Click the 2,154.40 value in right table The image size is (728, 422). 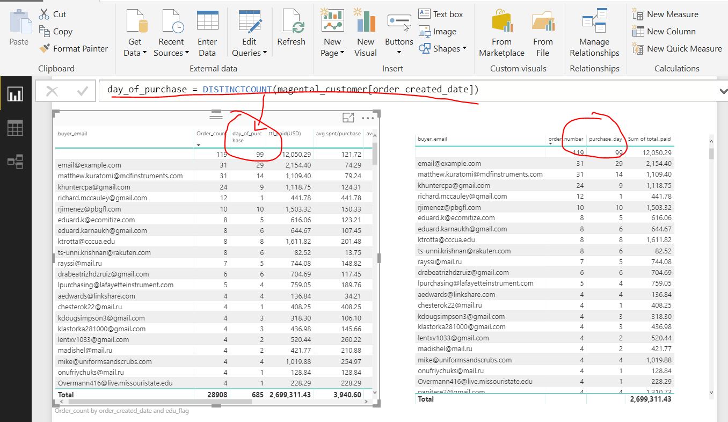click(x=659, y=164)
